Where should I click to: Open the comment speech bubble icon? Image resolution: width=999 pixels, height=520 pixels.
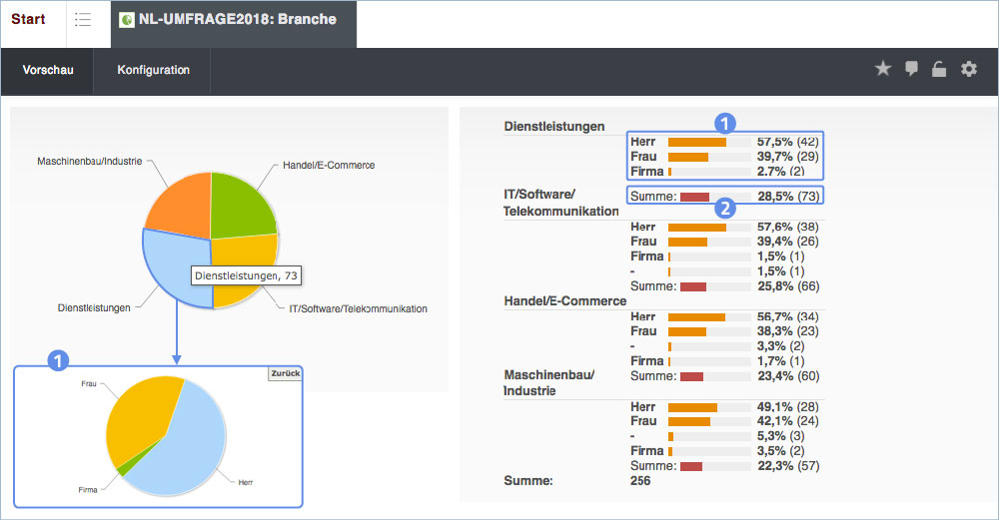click(911, 69)
